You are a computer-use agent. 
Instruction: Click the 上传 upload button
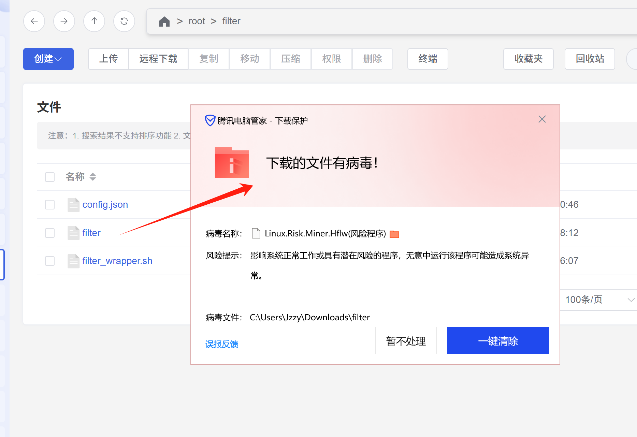tap(108, 59)
